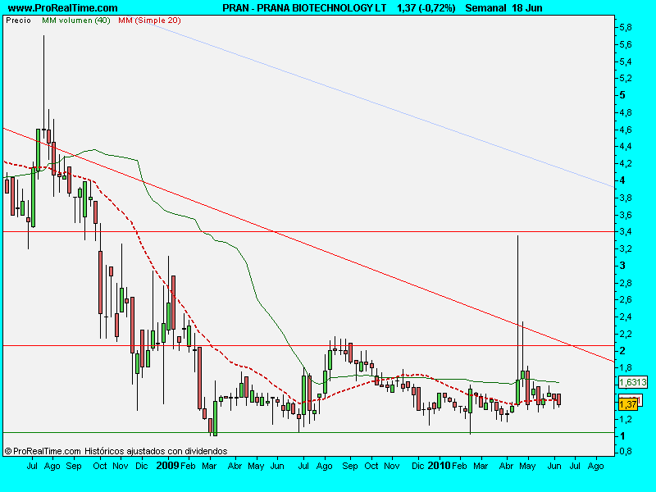Click the www.ProRealTime.com header text
Screen dimensions: 656x492
[63, 8]
